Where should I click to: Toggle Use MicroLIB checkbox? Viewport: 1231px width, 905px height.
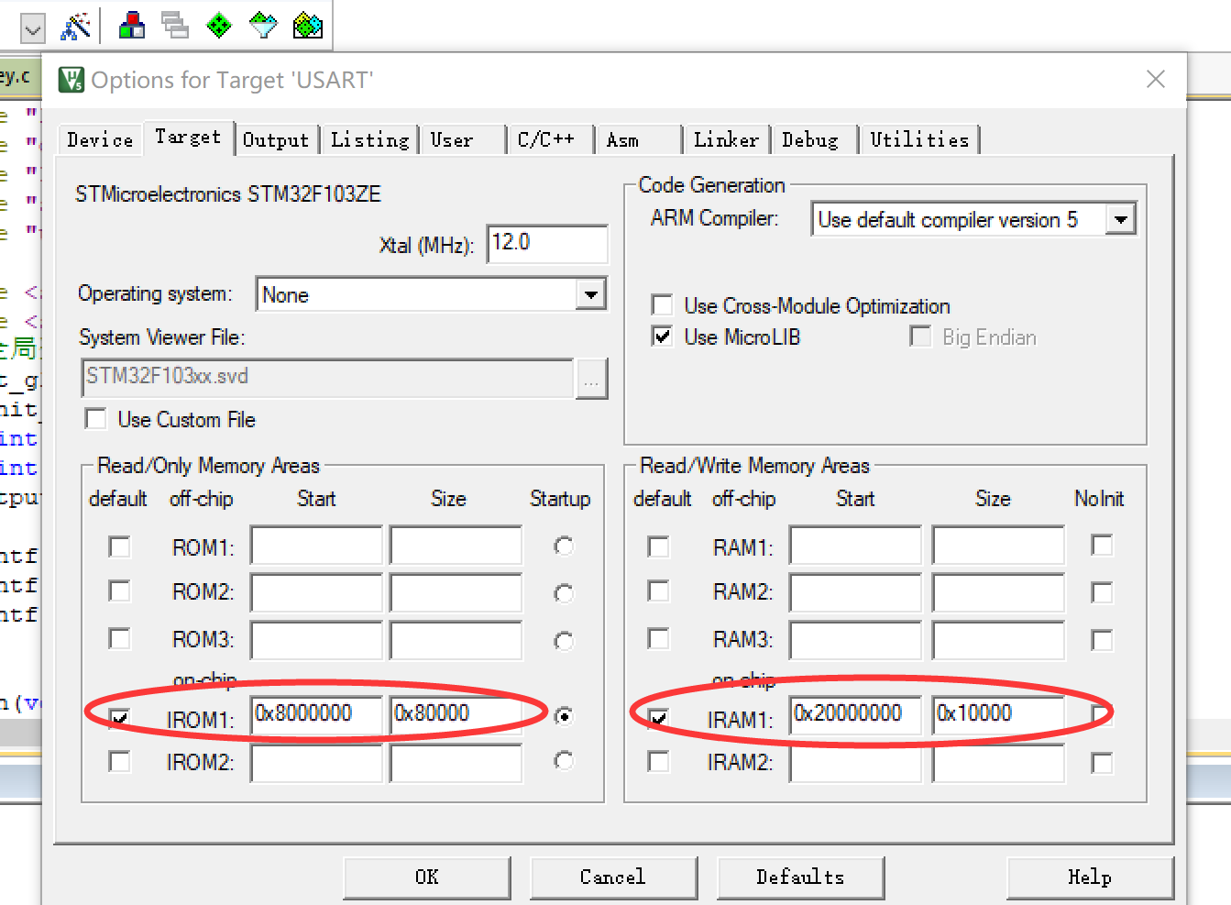pos(661,337)
